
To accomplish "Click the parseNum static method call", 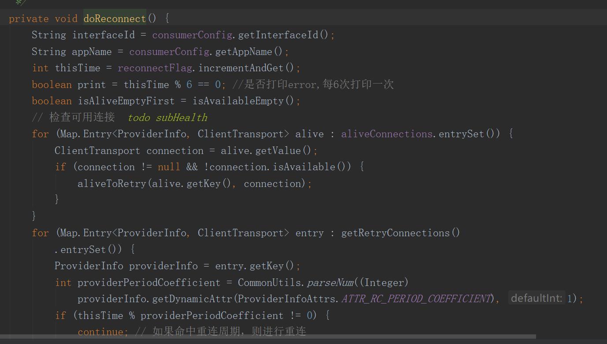I will 330,282.
